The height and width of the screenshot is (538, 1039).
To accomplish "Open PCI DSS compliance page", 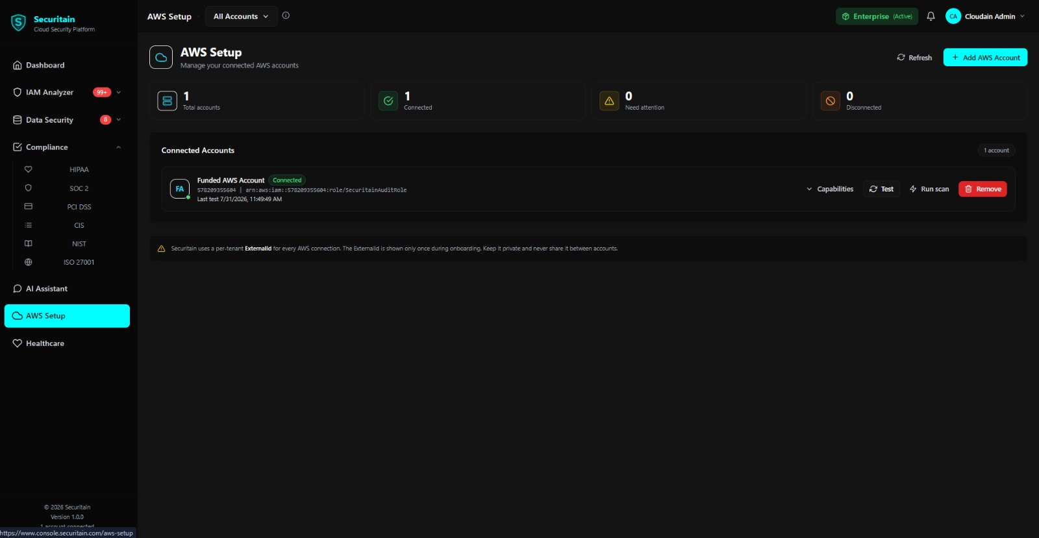I will coord(79,207).
